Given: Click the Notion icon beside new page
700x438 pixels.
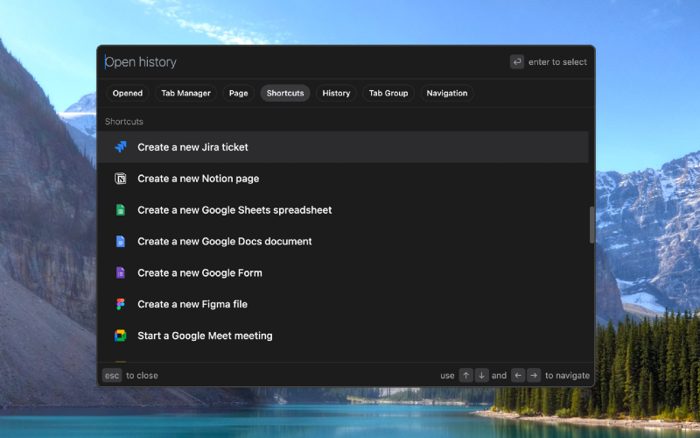Looking at the screenshot, I should tap(121, 179).
